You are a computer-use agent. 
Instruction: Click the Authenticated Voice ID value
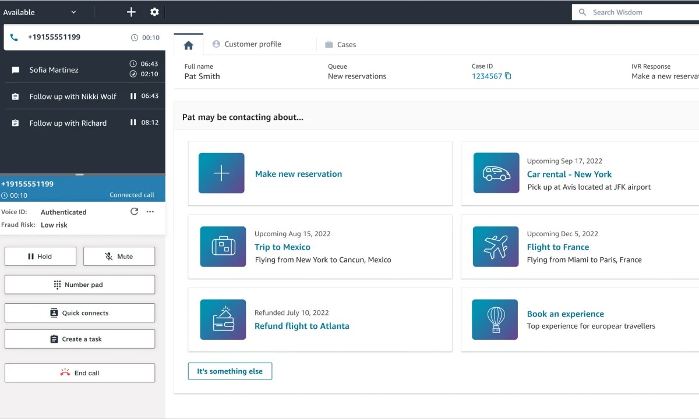63,212
